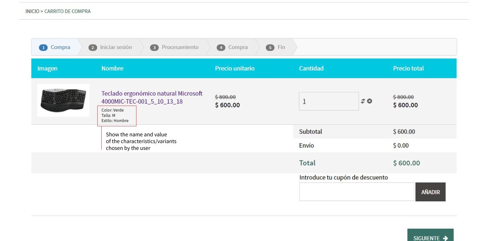This screenshot has height=241, width=488.
Task: Open the Fin checkout step
Action: pyautogui.click(x=281, y=47)
